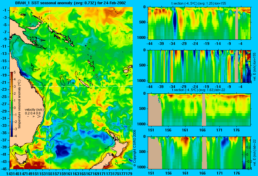
Task: Click "0.4" atop lat=-22 velocity colour bar
Action: coord(248,140)
